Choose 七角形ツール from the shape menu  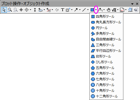click(106, 79)
